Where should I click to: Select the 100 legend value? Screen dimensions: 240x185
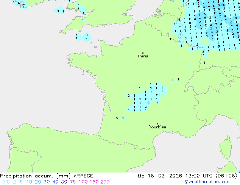(x=83, y=182)
